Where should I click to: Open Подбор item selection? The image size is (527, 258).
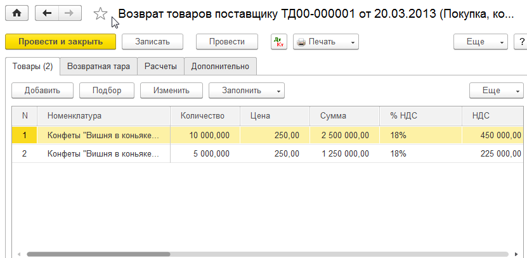(107, 90)
